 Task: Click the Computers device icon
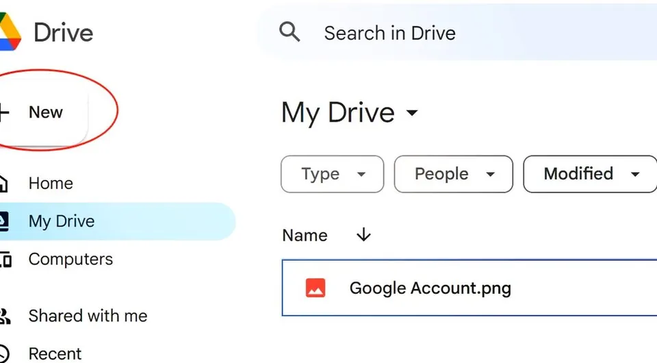click(x=5, y=260)
